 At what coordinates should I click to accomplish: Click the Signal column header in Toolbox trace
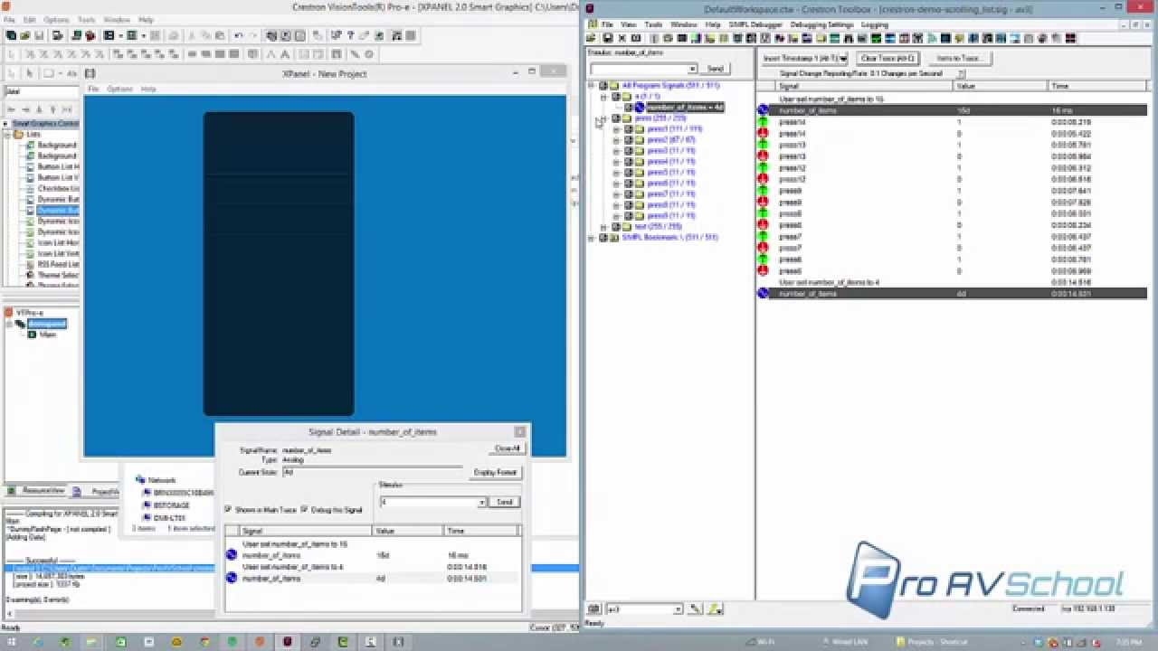click(864, 86)
